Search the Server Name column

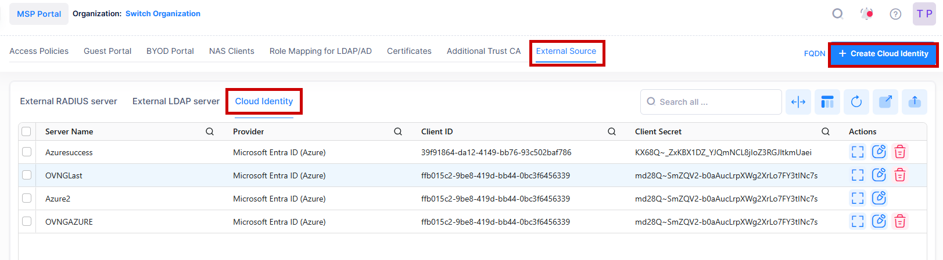210,131
